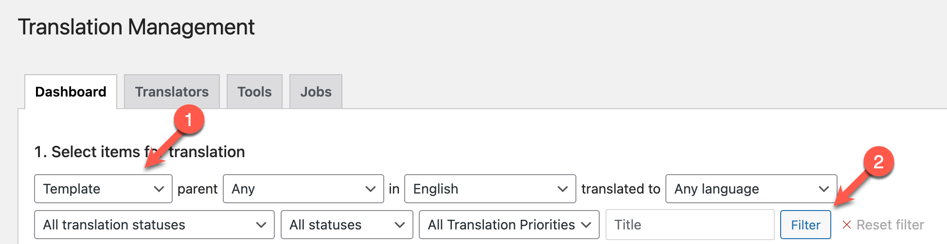Open the Template content type dropdown
The image size is (947, 244).
point(103,189)
